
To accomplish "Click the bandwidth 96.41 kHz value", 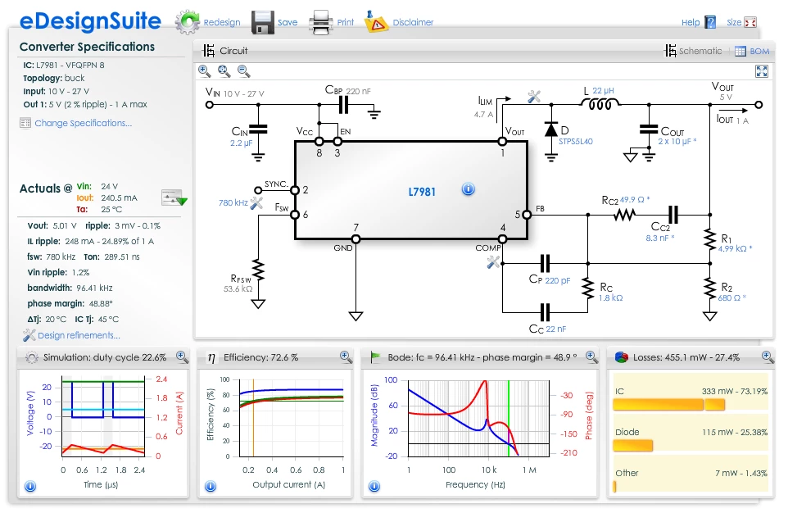I will coord(94,288).
